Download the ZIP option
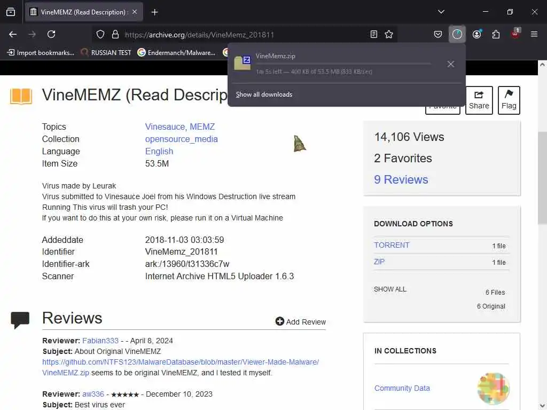The image size is (547, 410). click(x=379, y=262)
